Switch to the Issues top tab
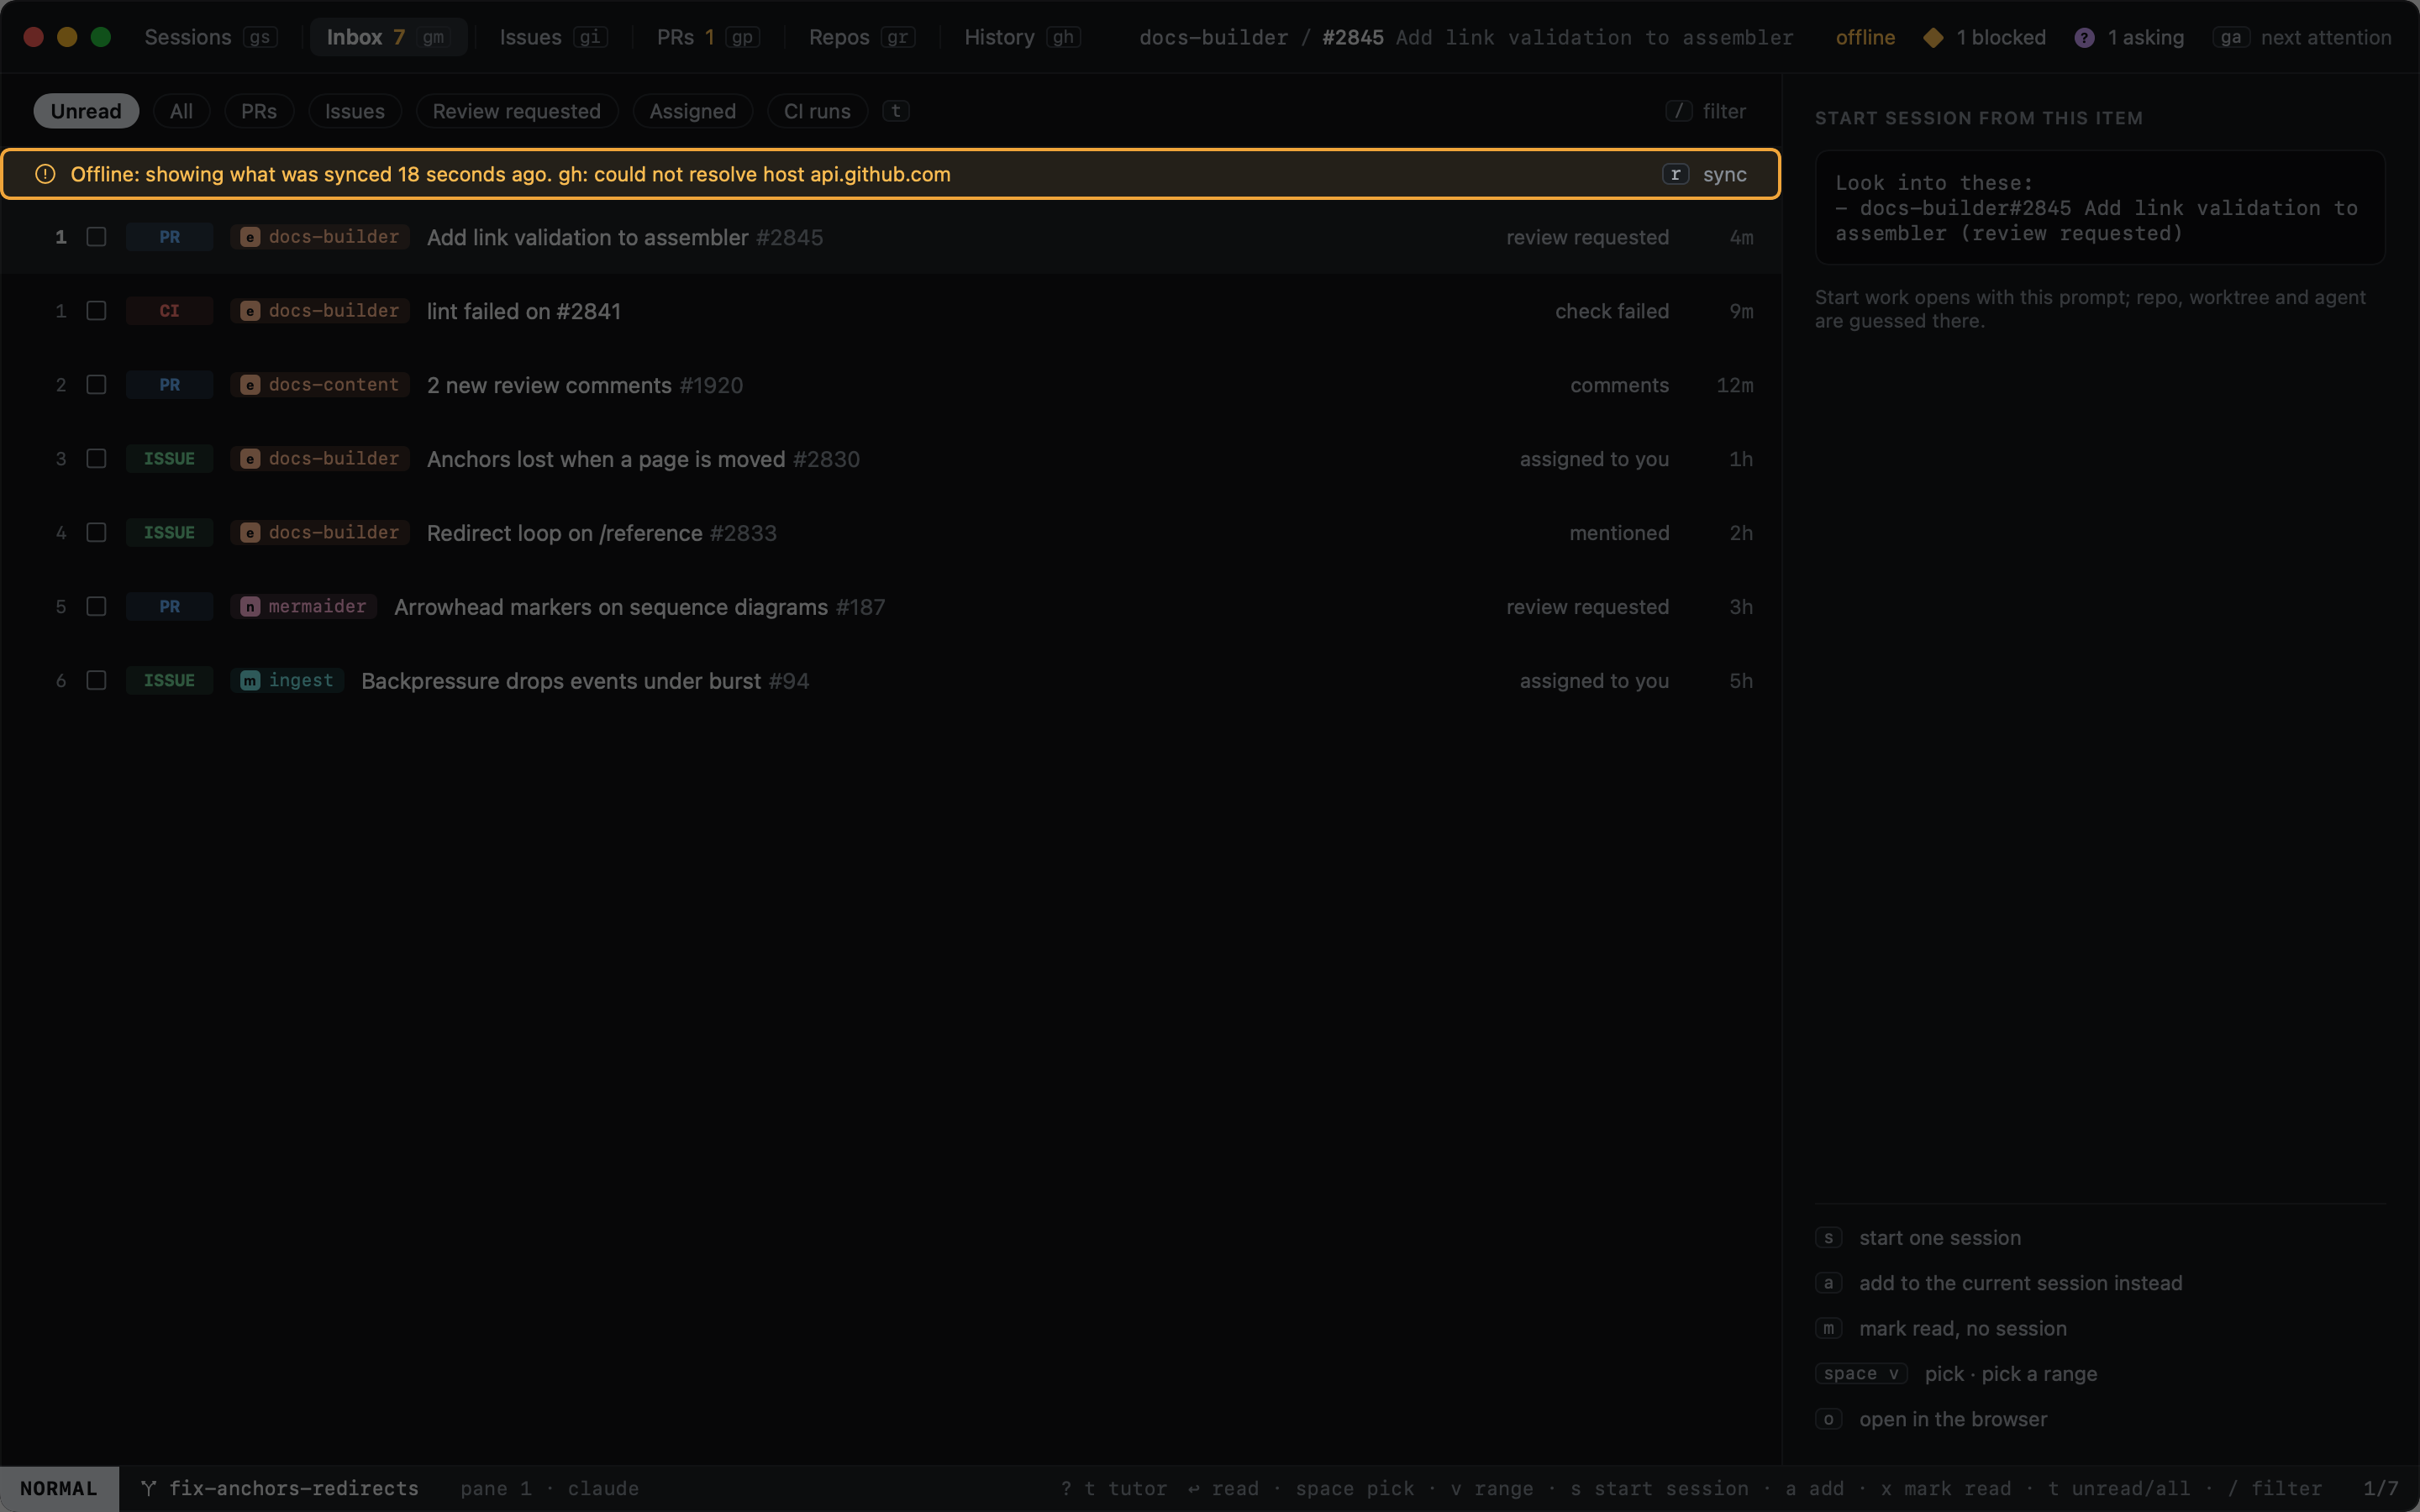The width and height of the screenshot is (2420, 1512). [553, 37]
